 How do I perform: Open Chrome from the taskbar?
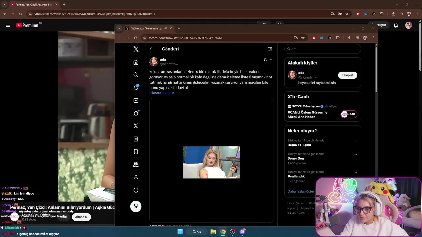pyautogui.click(x=223, y=232)
